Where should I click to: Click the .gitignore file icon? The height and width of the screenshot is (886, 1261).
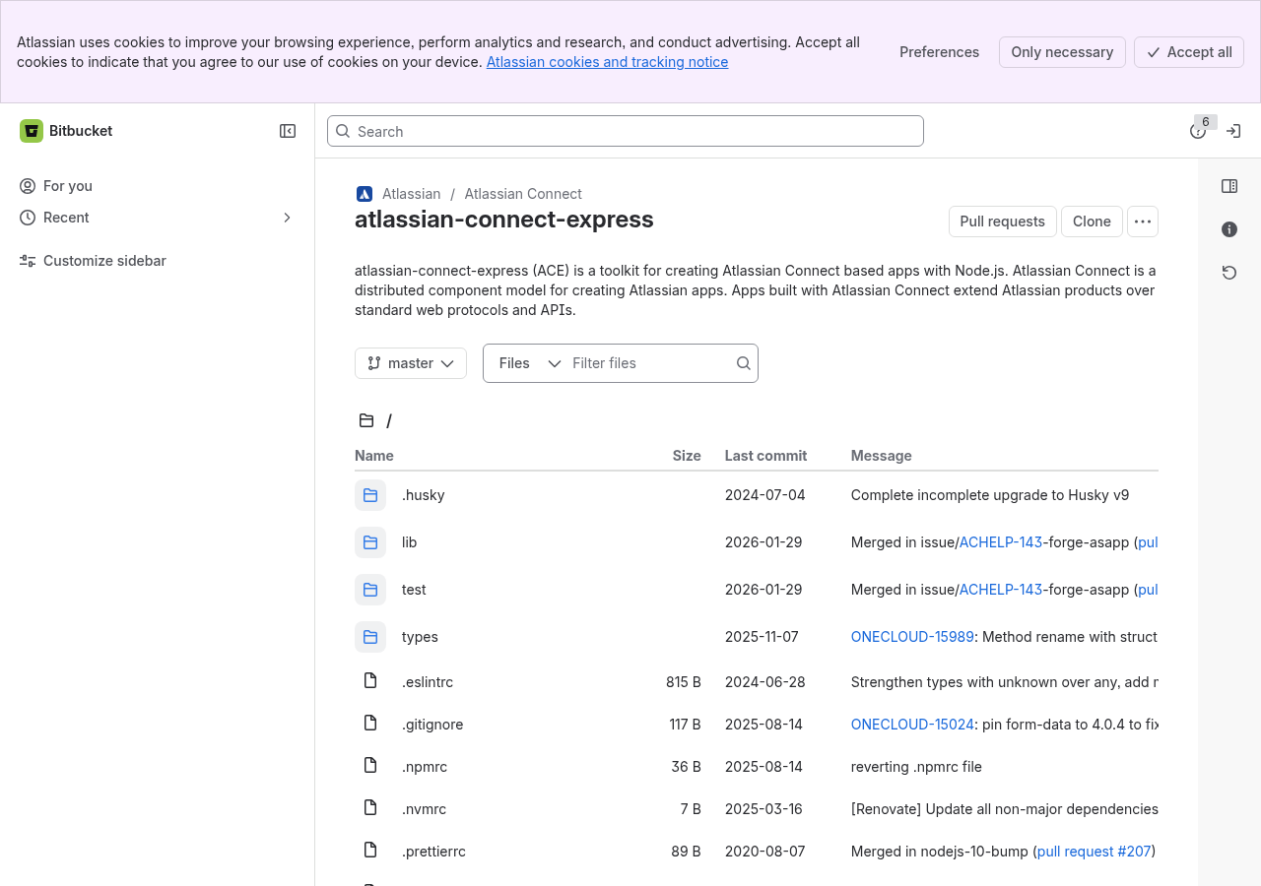pos(370,723)
